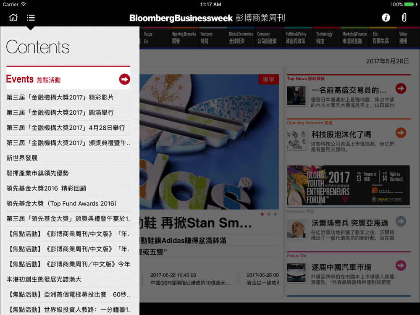This screenshot has width=420, height=315.
Task: Open 「金融機構大獎2017」頒獎典禮暨午.. entry
Action: pos(68,143)
